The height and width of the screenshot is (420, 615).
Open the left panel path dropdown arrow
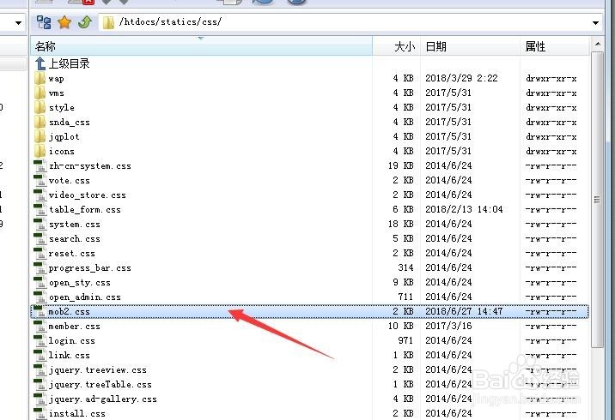(18, 22)
